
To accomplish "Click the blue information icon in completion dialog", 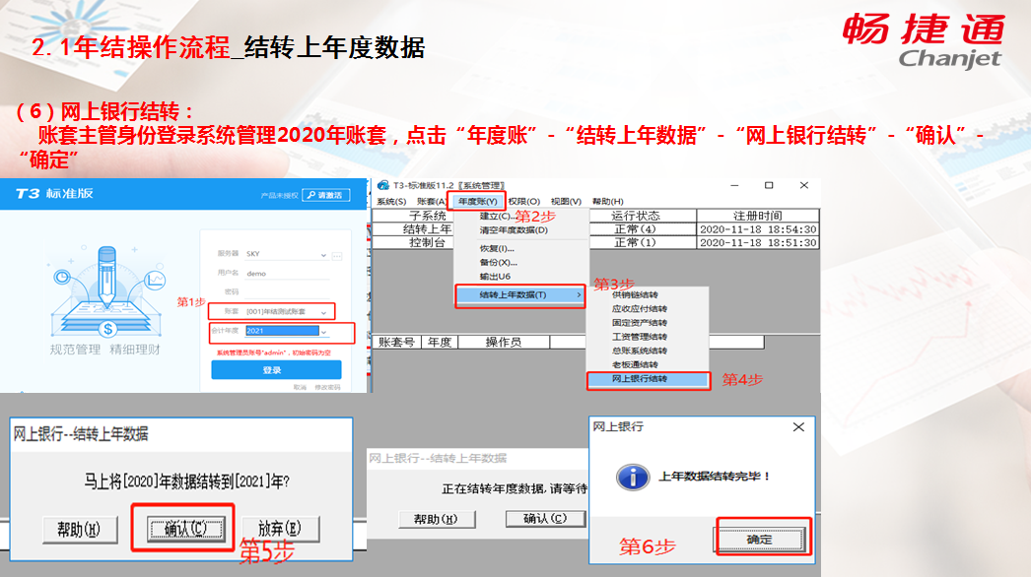I will click(633, 478).
